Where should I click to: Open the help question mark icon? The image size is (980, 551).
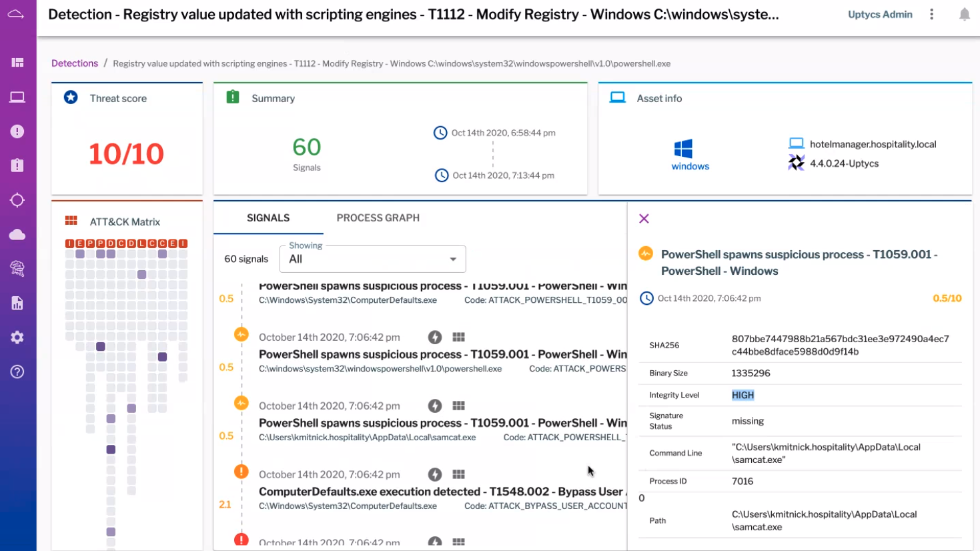tap(17, 372)
